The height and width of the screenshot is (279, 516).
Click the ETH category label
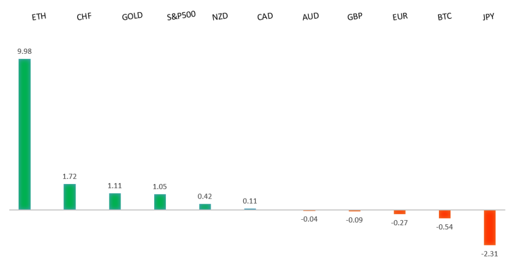click(x=39, y=17)
